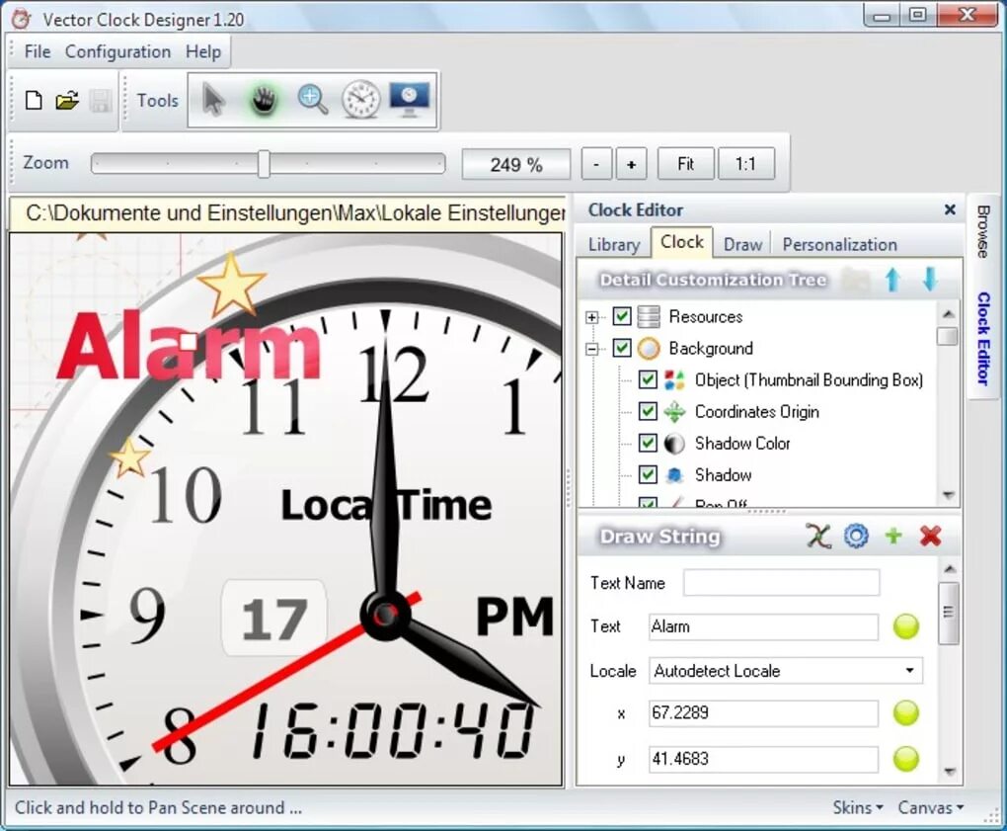Click the Open folder icon
This screenshot has width=1007, height=831.
coord(67,100)
